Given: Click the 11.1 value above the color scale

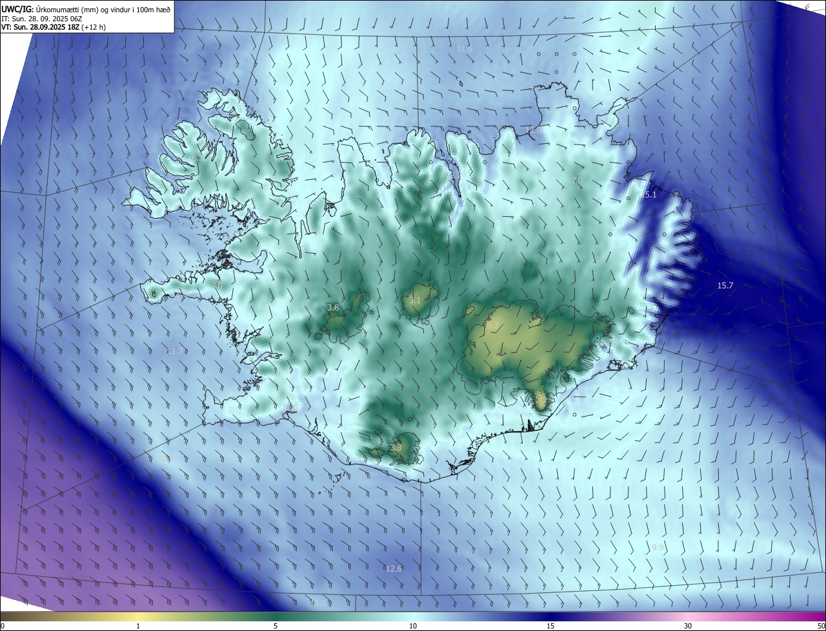Looking at the screenshot, I should tap(319, 603).
